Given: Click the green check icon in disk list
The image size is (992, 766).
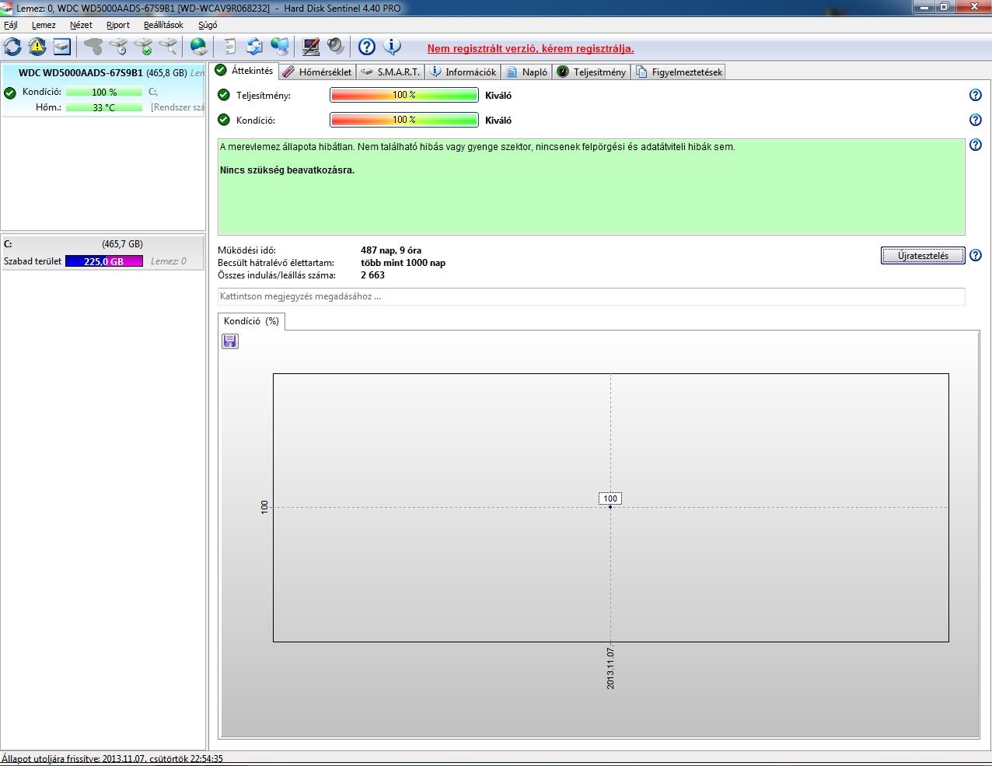Looking at the screenshot, I should (x=10, y=93).
